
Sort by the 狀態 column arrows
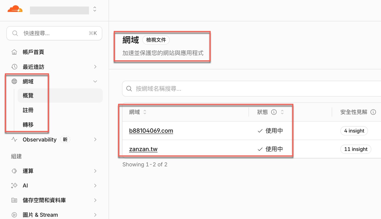click(x=282, y=112)
